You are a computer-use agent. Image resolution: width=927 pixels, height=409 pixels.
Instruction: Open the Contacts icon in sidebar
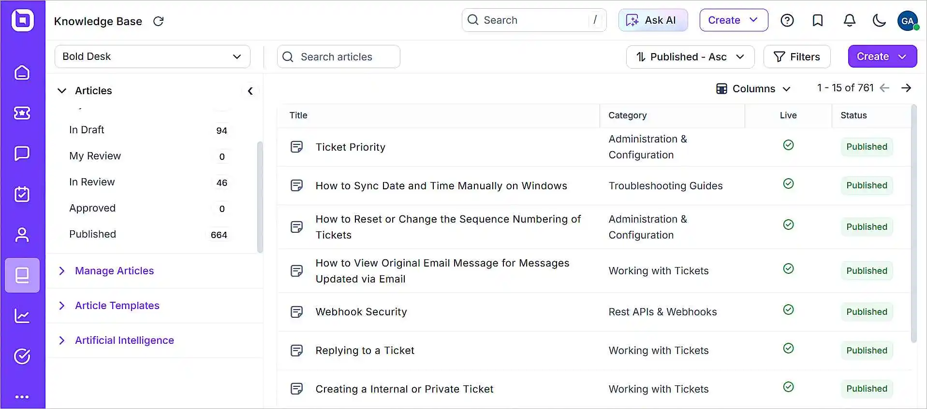tap(22, 235)
